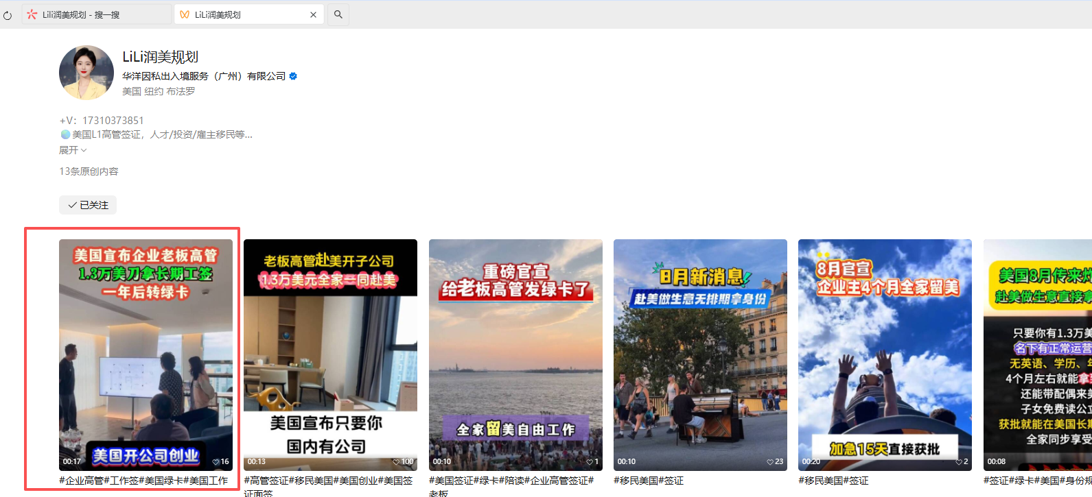Click the 00:20 duration label
This screenshot has width=1092, height=497.
811,462
